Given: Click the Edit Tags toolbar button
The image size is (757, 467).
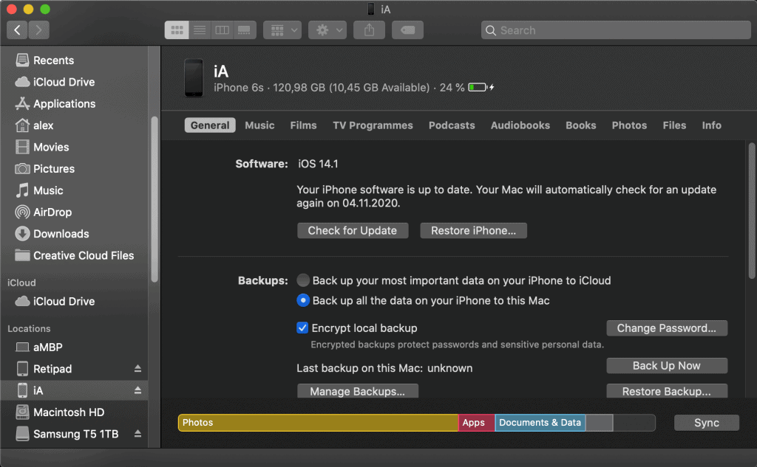Looking at the screenshot, I should (x=407, y=30).
